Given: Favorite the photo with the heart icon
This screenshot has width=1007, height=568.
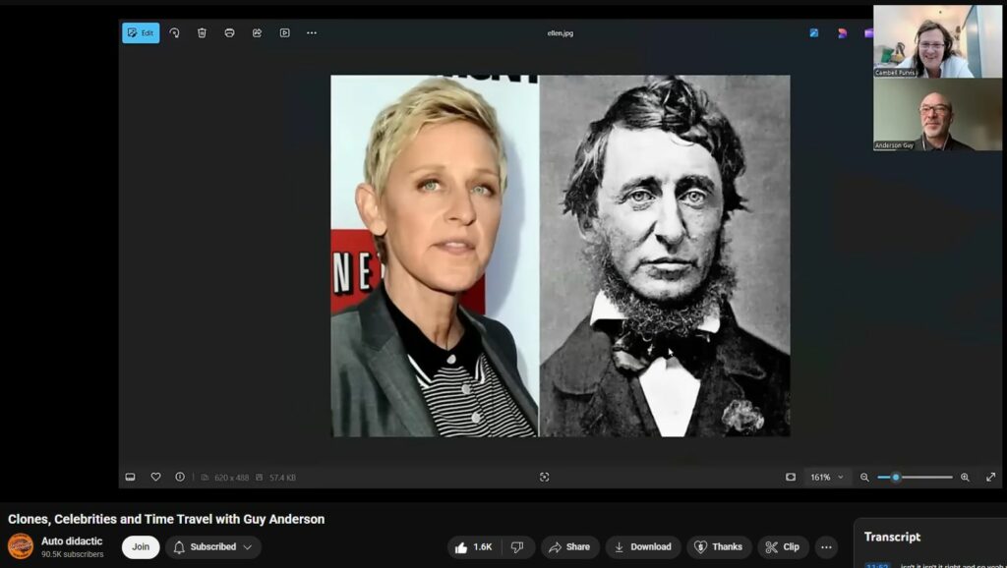Looking at the screenshot, I should coord(155,477).
